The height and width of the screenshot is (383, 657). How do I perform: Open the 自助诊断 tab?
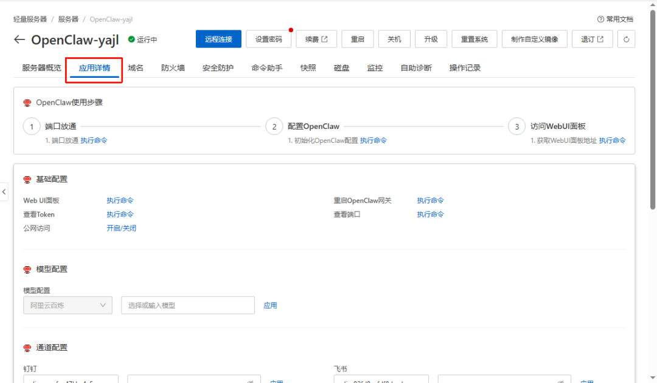coord(415,68)
